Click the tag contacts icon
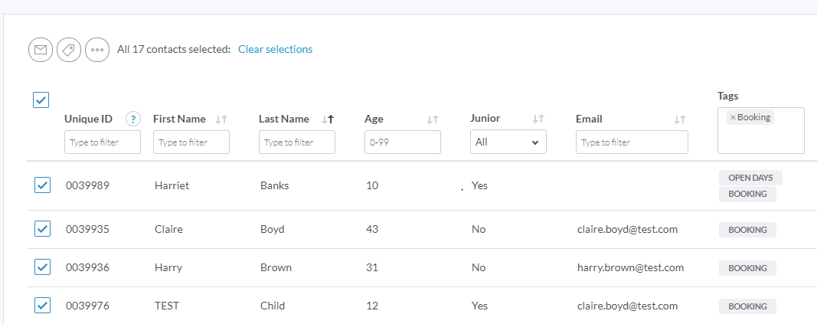 tap(69, 50)
